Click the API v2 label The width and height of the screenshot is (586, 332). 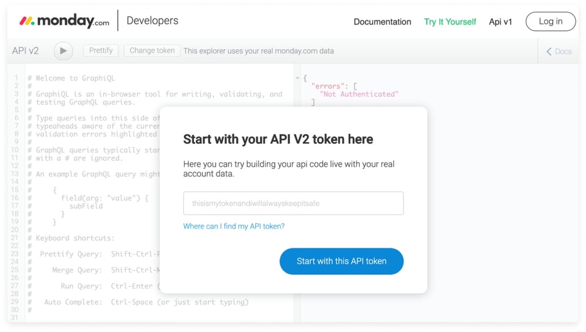click(25, 50)
